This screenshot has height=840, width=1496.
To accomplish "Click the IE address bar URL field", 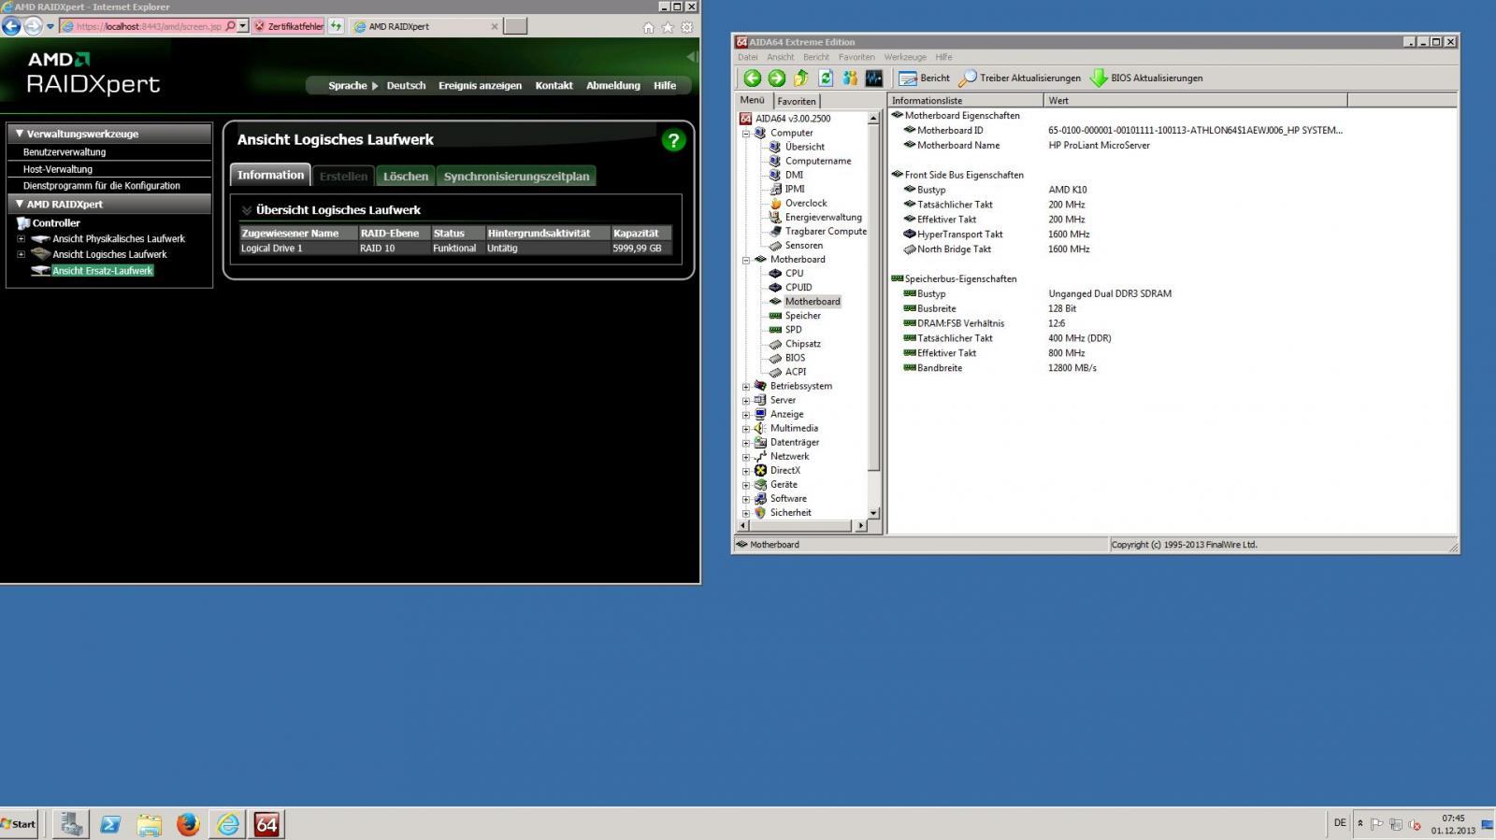I will (x=149, y=26).
